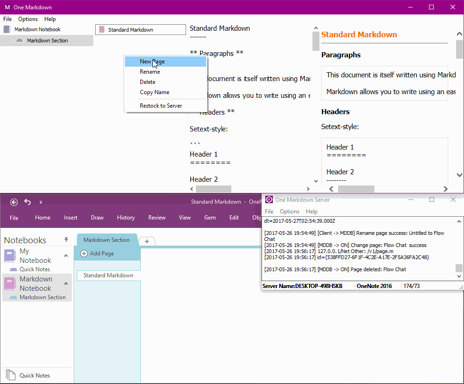Screen dimensions: 464x384
Task: Click the pin icon beside Notebooks
Action: point(66,240)
